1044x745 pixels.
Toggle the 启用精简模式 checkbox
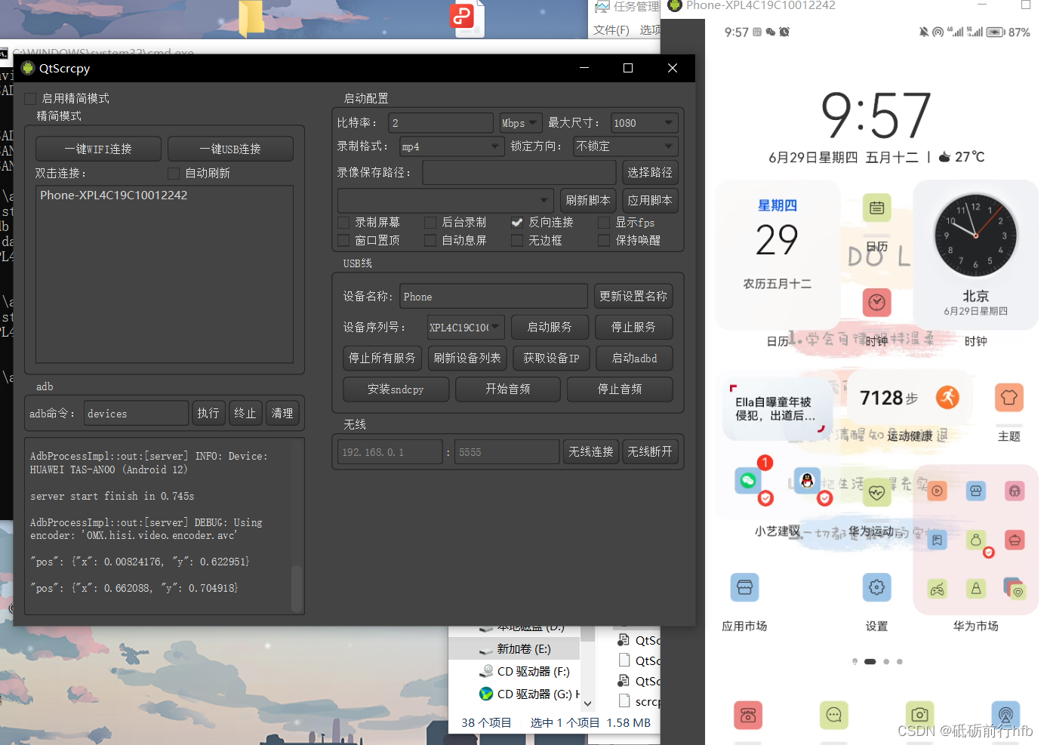[x=29, y=98]
